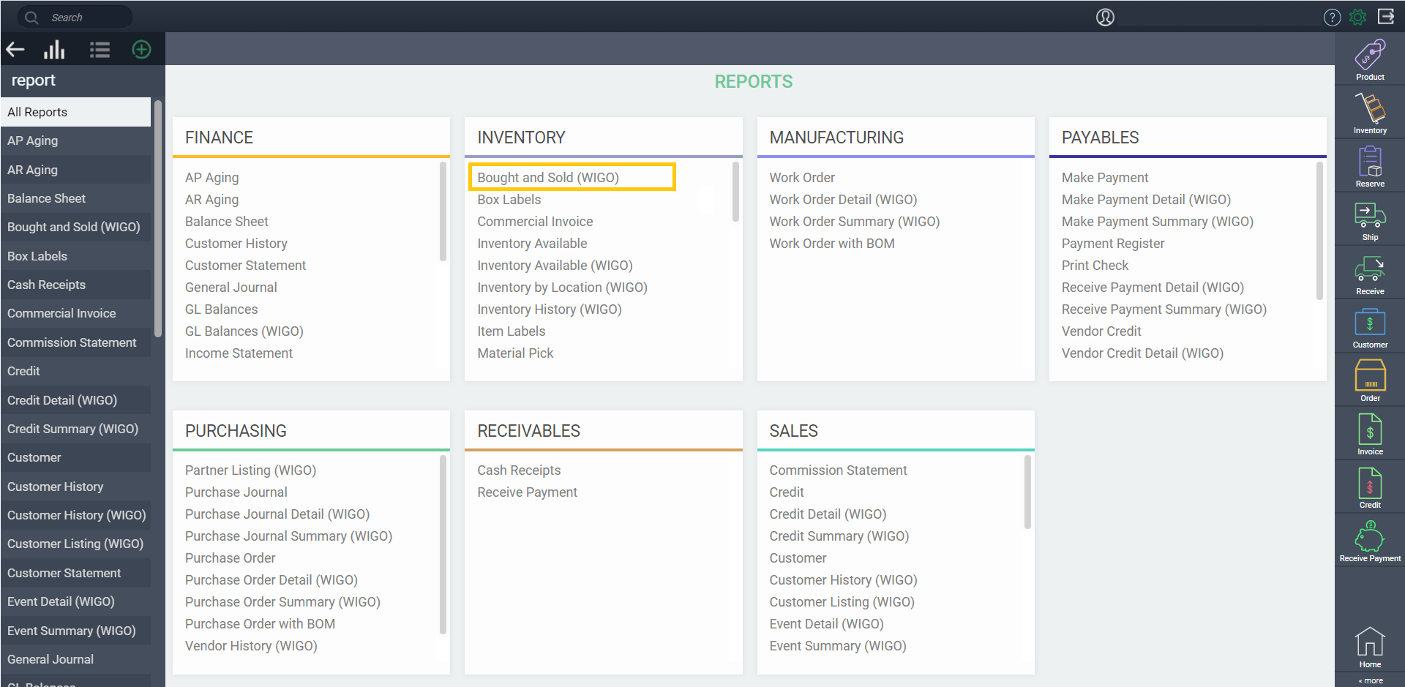Open Bought and Sold (WIGO) inventory report

coord(548,178)
